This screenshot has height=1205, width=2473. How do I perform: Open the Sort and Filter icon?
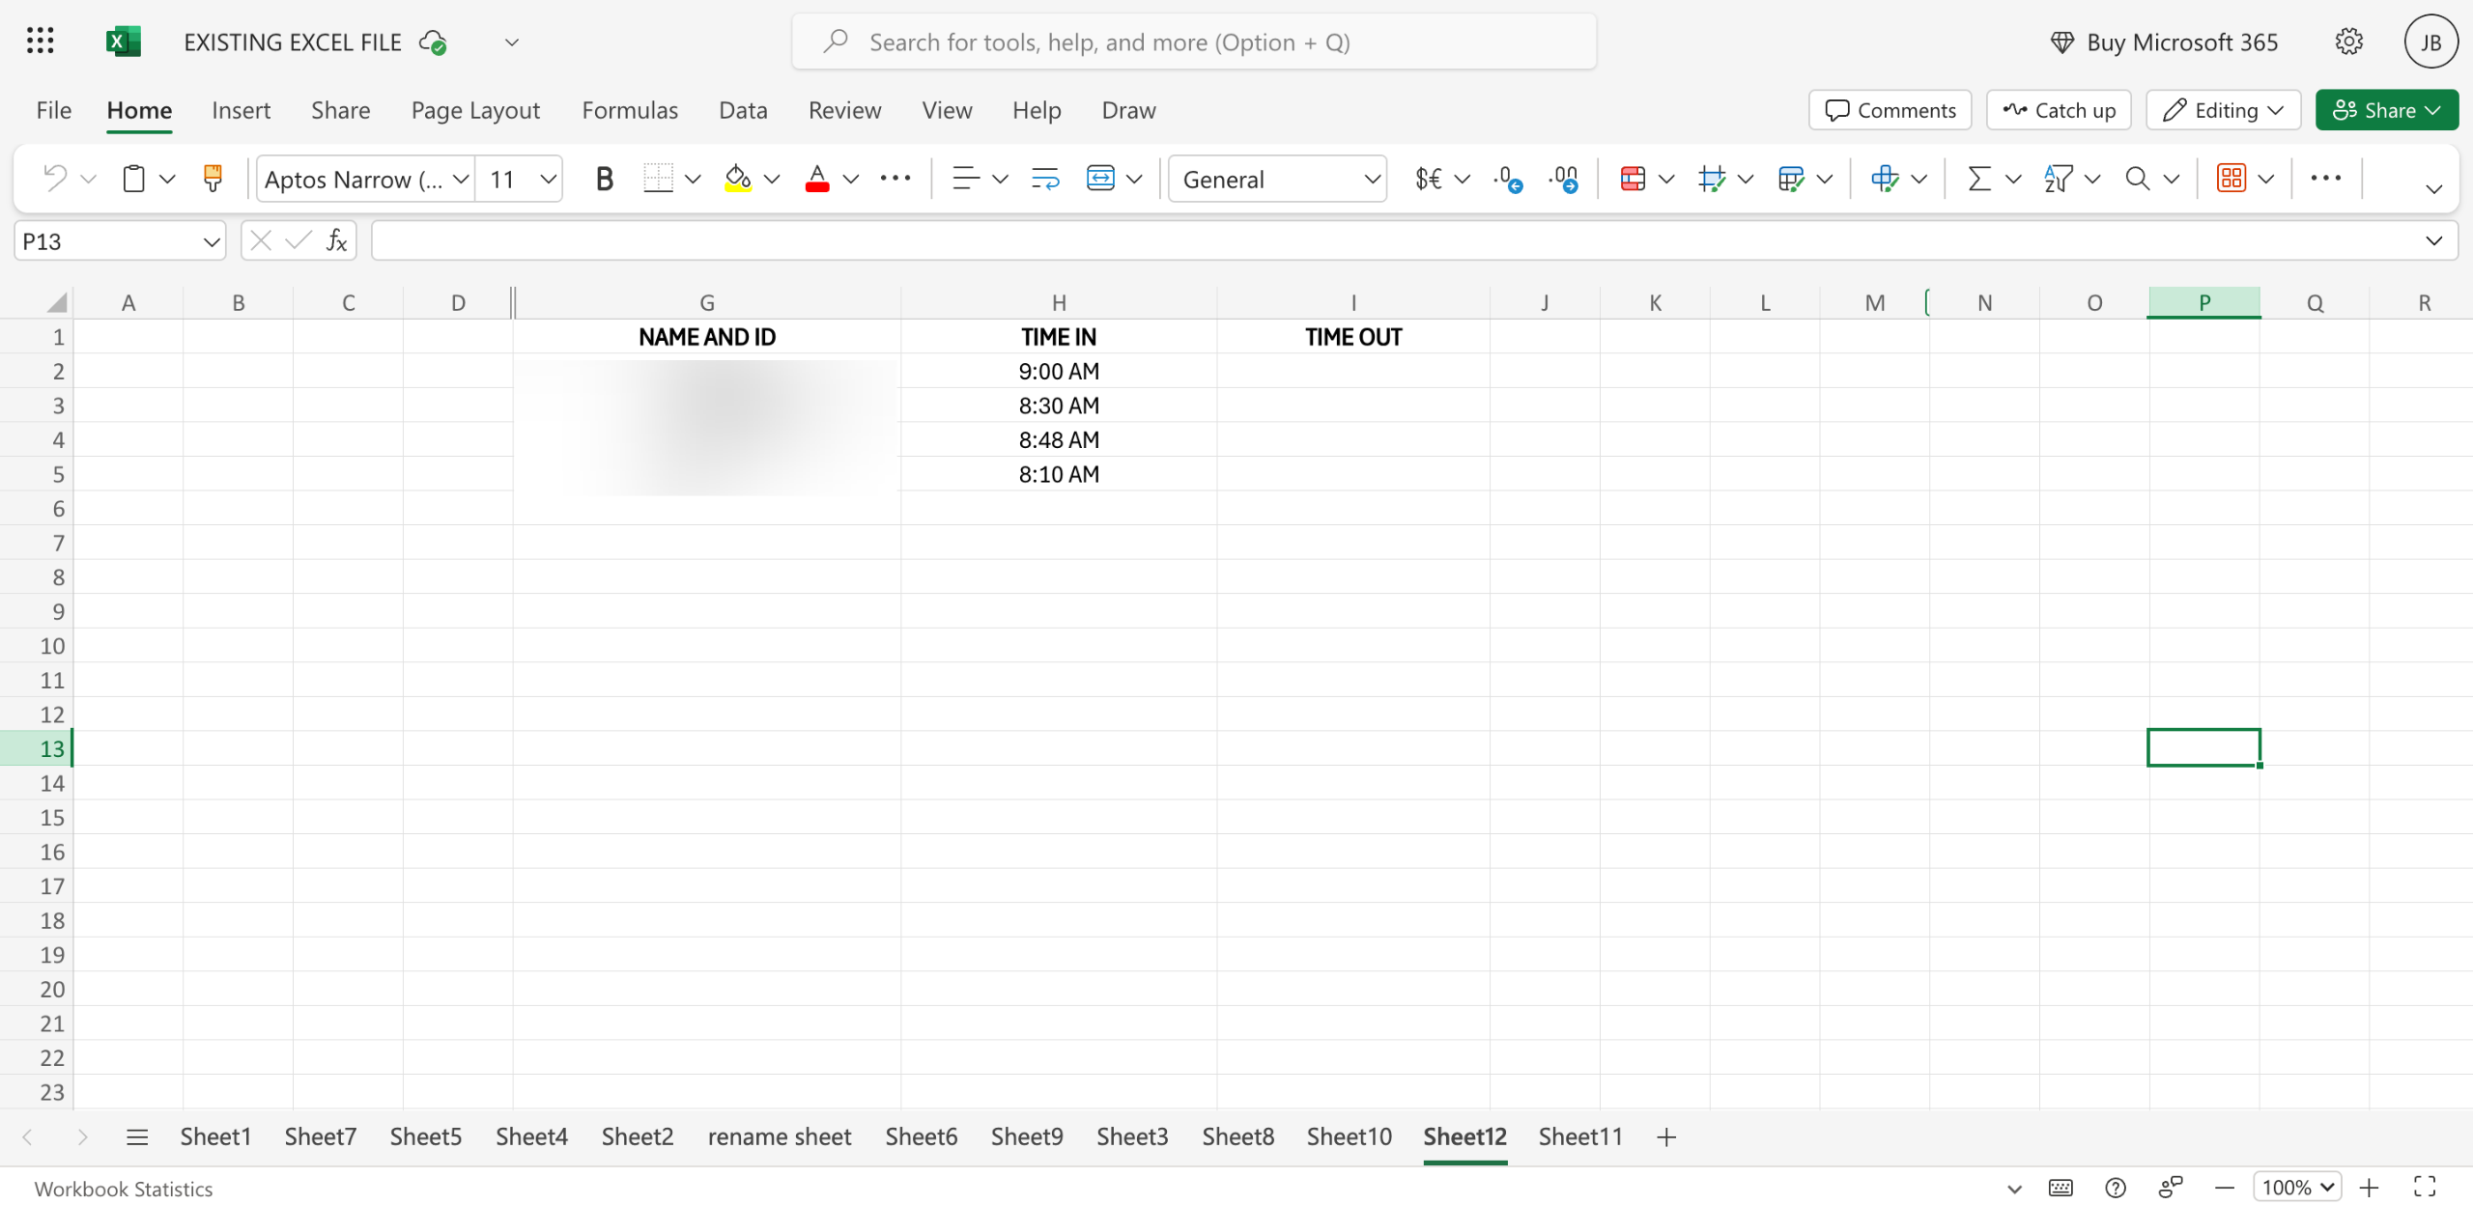(2059, 179)
